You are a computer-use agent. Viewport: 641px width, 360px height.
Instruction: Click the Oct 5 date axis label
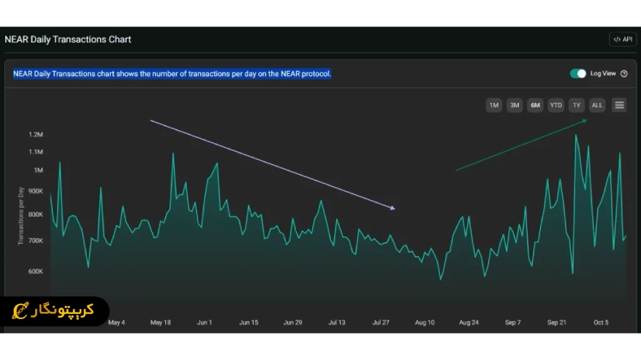(x=601, y=323)
